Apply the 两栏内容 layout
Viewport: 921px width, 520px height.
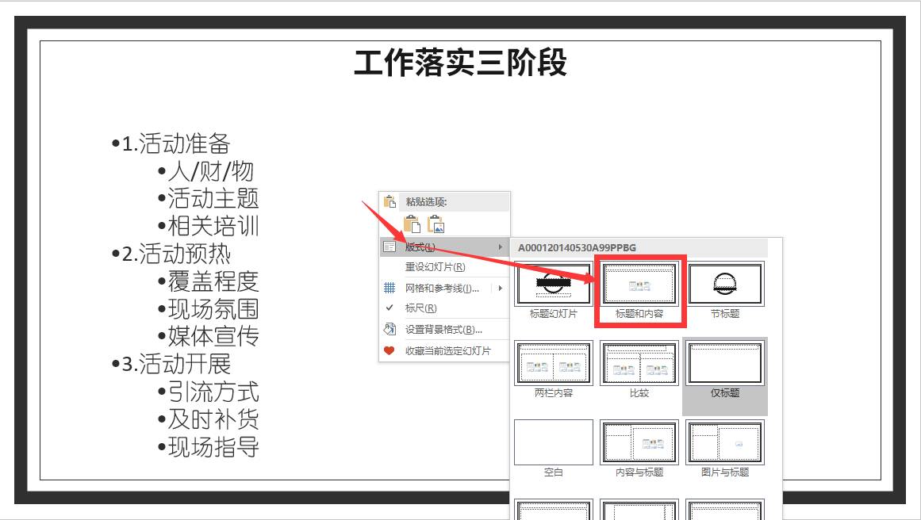point(553,363)
